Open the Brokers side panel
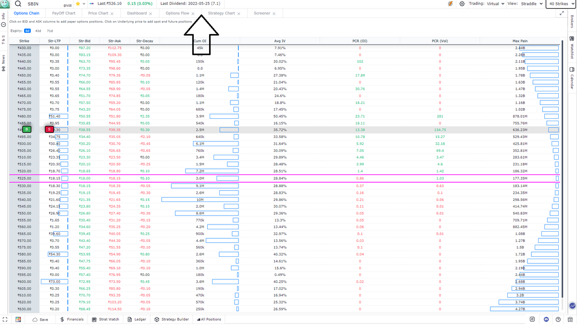This screenshot has width=577, height=325. point(572,22)
